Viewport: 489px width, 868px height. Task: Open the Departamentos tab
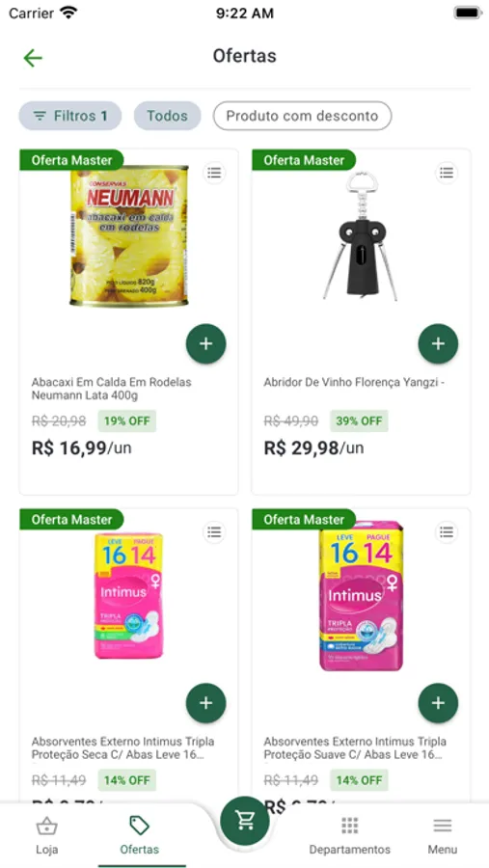pyautogui.click(x=349, y=835)
